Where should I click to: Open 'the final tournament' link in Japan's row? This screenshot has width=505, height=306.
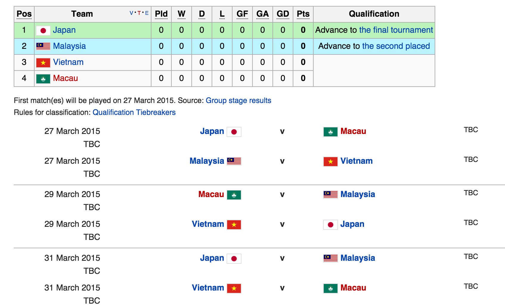[396, 30]
